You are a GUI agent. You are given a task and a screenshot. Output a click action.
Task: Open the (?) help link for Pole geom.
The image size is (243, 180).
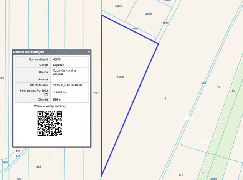click(46, 94)
